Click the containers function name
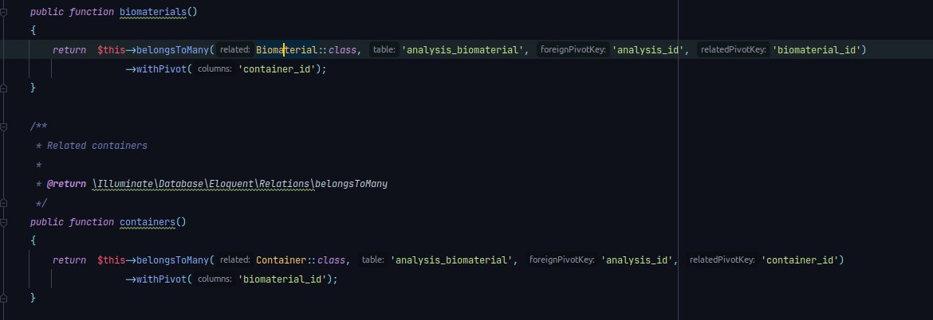 coord(148,222)
